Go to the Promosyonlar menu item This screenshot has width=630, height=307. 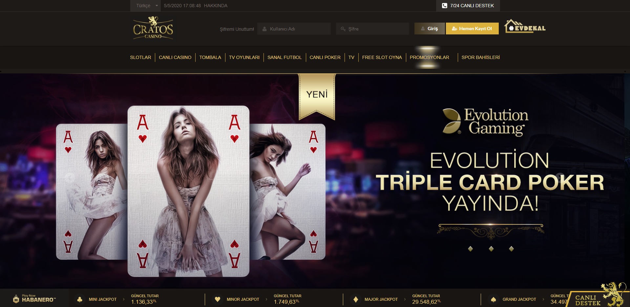[x=429, y=57]
